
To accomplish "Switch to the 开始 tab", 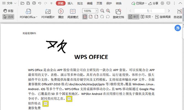I will coord(60,3).
